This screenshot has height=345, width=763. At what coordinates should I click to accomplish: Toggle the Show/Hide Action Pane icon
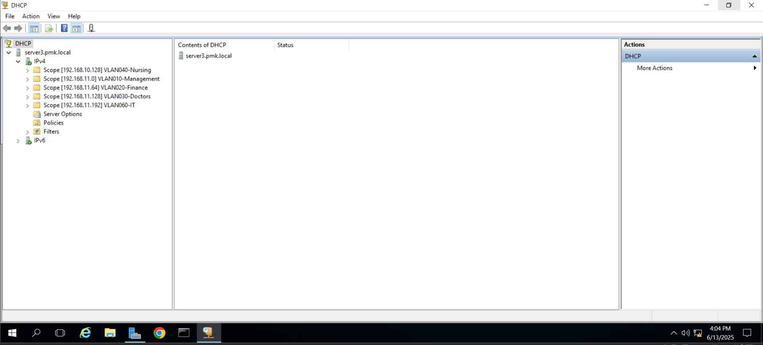[76, 28]
